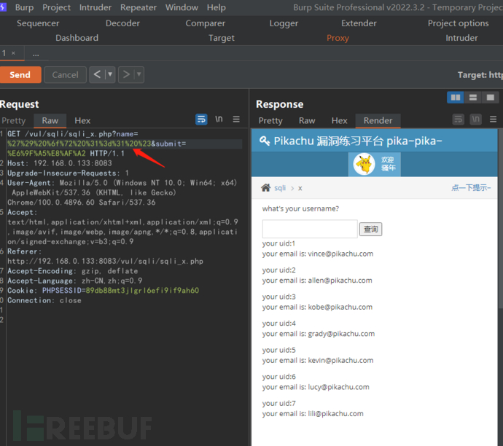Go back to previous request in history

(x=97, y=75)
